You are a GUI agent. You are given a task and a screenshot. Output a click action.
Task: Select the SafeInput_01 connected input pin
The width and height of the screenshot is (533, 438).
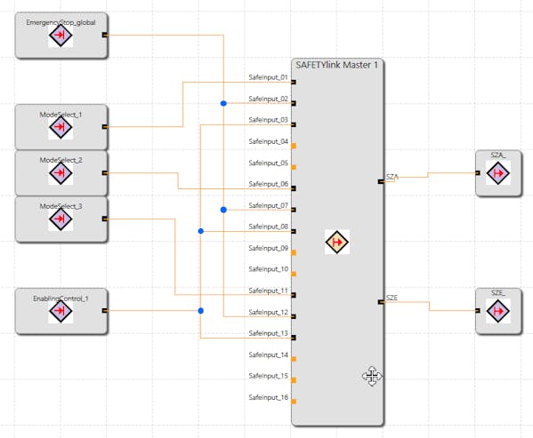(x=294, y=82)
